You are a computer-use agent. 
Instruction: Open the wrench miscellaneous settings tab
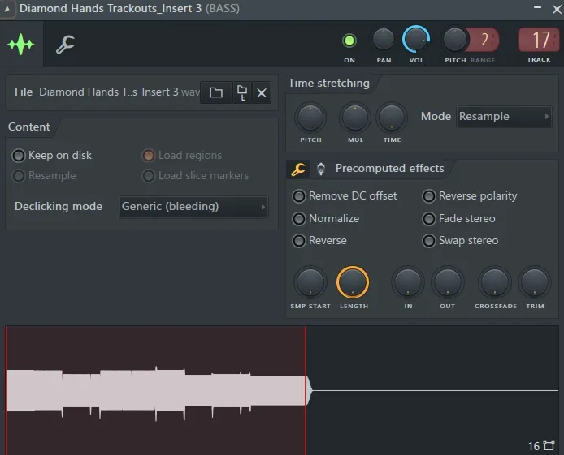(x=65, y=44)
